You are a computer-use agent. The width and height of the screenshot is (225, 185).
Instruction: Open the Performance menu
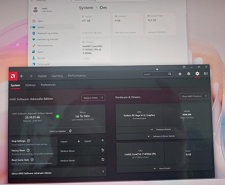point(77,76)
